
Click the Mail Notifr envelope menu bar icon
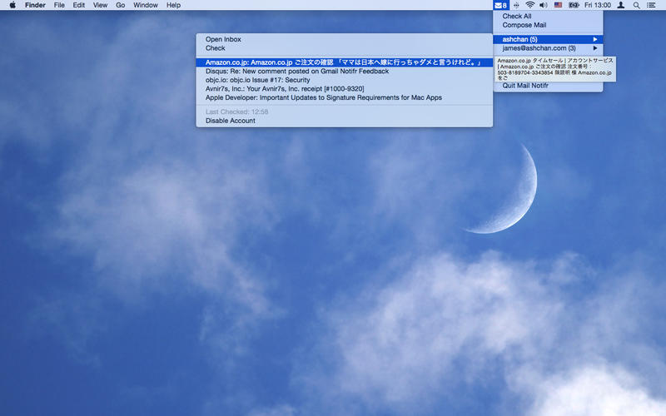[x=500, y=5]
